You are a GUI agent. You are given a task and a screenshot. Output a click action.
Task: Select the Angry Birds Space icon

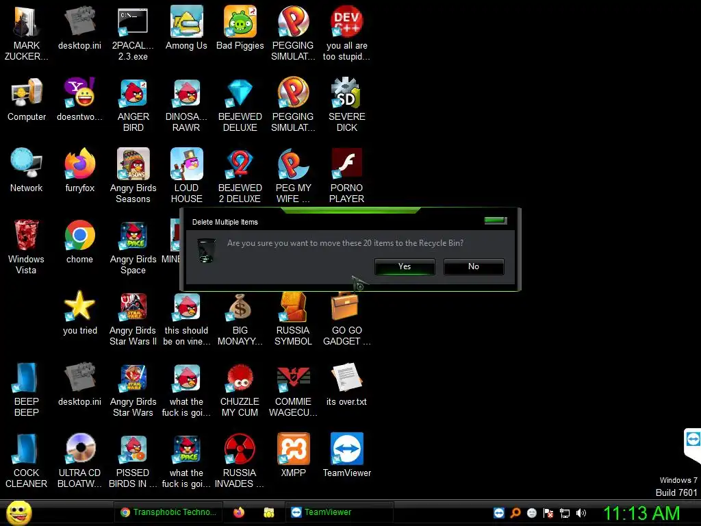(x=133, y=247)
